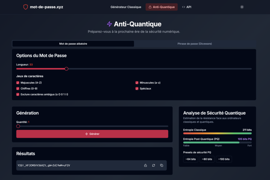This screenshot has width=270, height=180.
Task: Copy the generated password with the copy icon
Action: coord(161,165)
